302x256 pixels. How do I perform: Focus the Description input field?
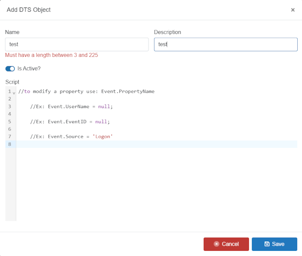pos(226,44)
